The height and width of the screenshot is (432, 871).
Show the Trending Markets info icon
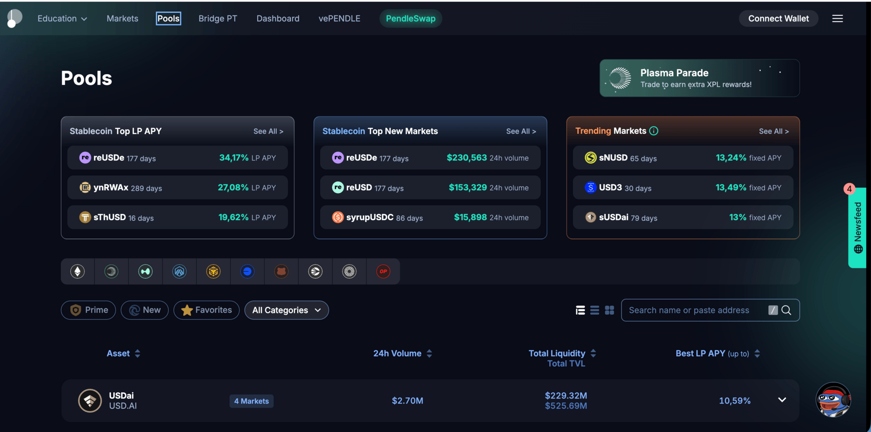click(x=654, y=131)
